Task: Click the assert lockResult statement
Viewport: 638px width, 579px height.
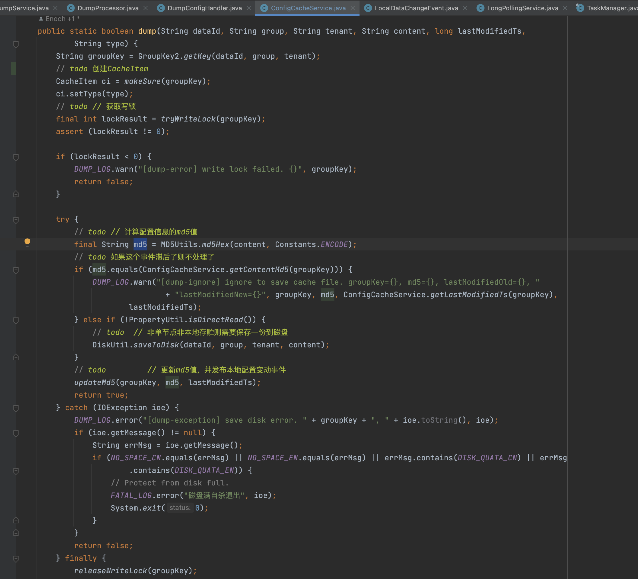Action: [x=113, y=131]
